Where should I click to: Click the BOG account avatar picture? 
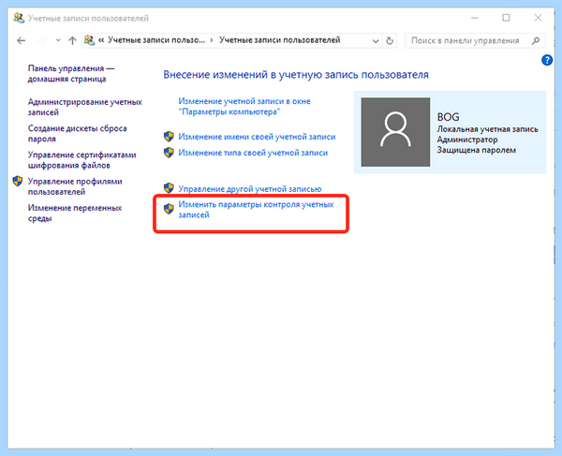395,132
